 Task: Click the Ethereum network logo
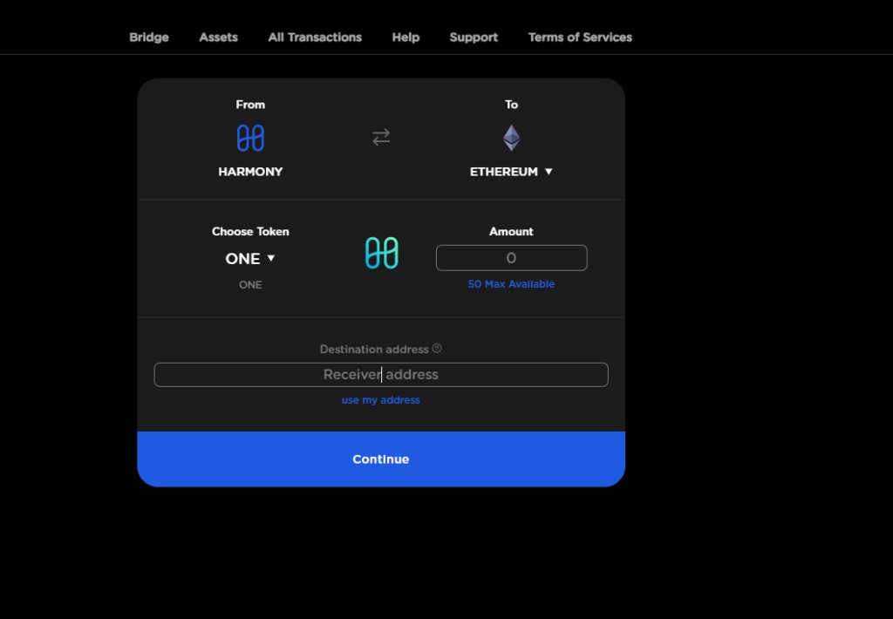(x=511, y=137)
